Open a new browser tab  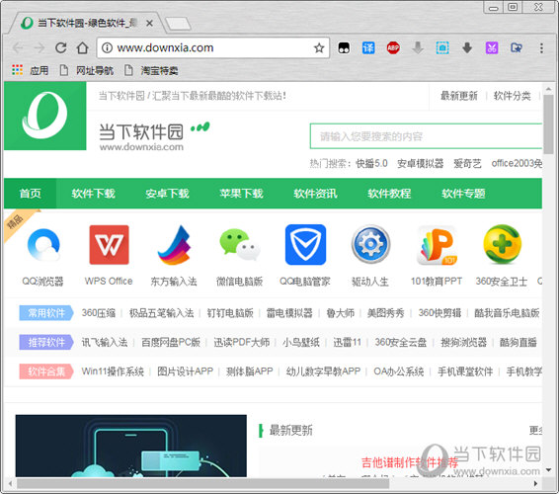click(178, 24)
